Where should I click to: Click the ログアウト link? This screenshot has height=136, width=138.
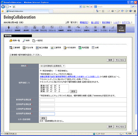click(126, 22)
